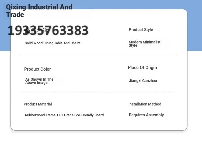Image resolution: width=202 pixels, height=147 pixels.
Task: Select the Installation Method heading
Action: [145, 104]
